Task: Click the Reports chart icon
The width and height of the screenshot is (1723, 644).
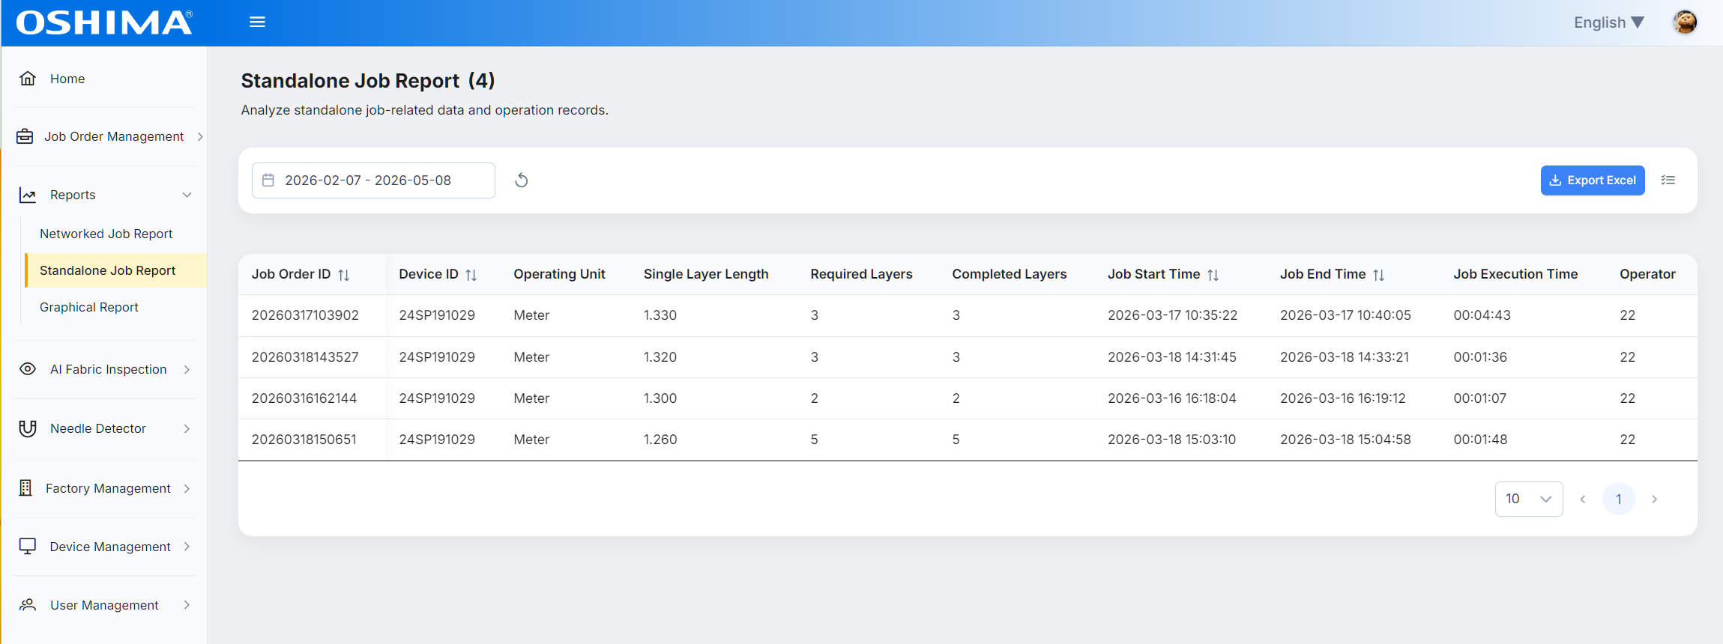Action: click(28, 195)
